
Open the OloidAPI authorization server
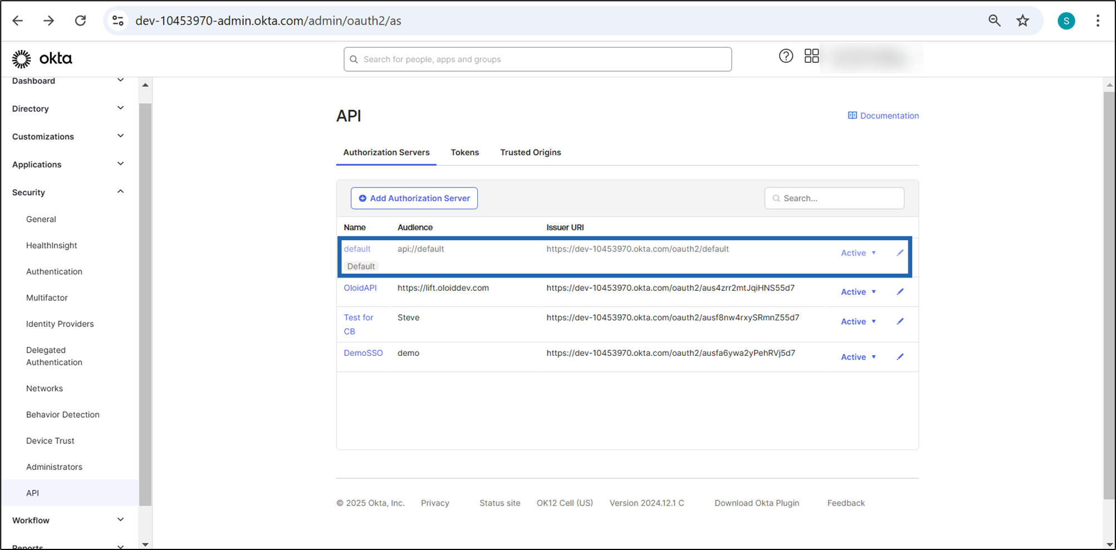[360, 288]
